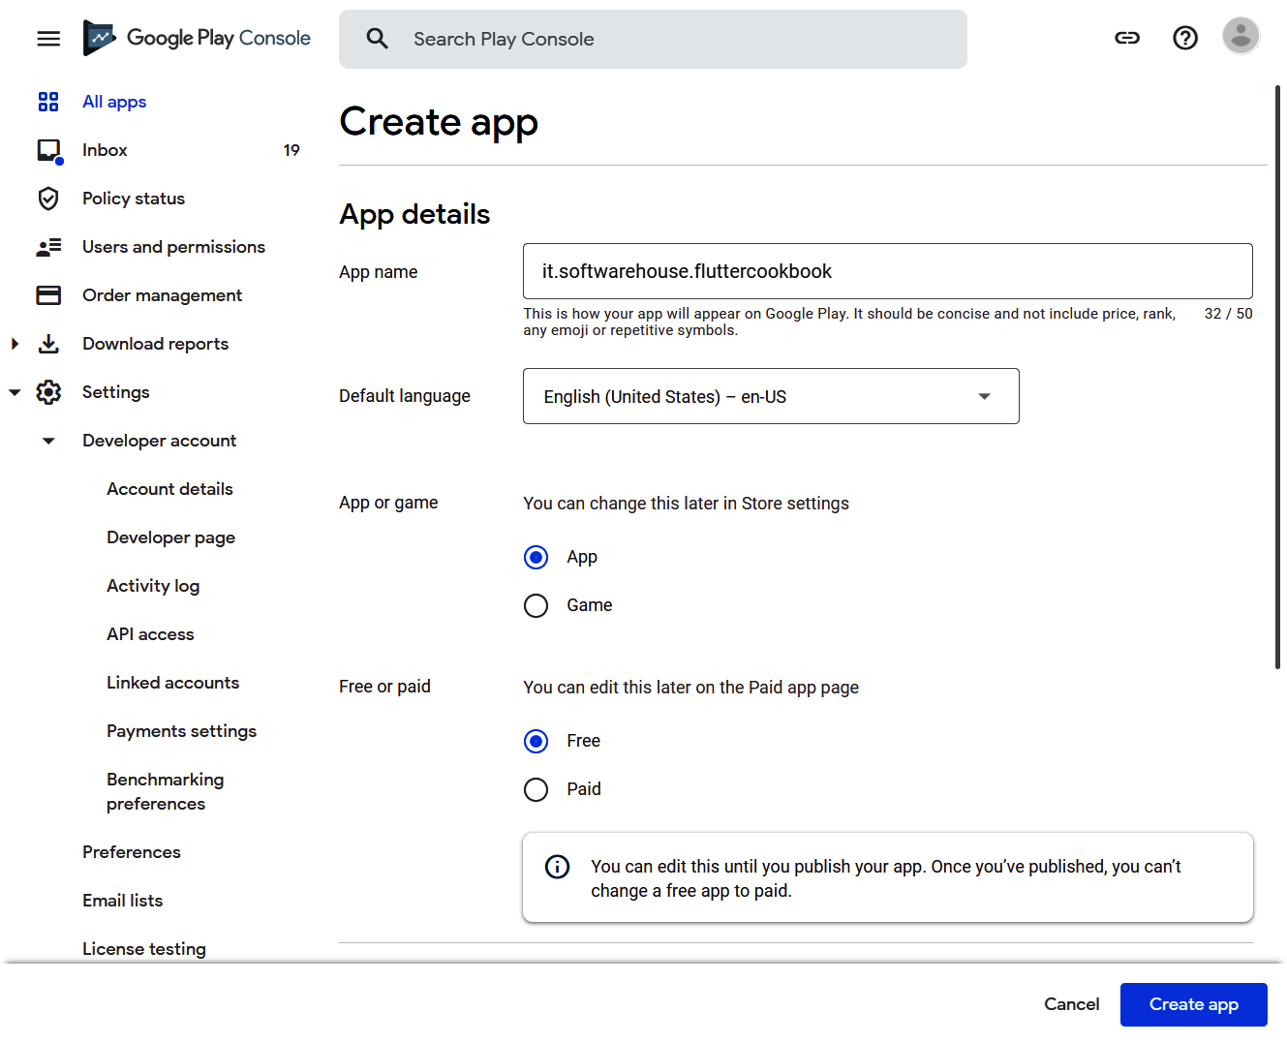The width and height of the screenshot is (1287, 1043).
Task: Open the user account avatar
Action: [1241, 37]
